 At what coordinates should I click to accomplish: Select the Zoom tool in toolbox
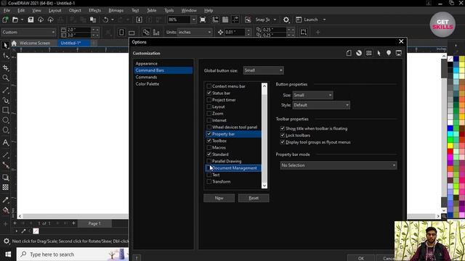(x=5, y=78)
